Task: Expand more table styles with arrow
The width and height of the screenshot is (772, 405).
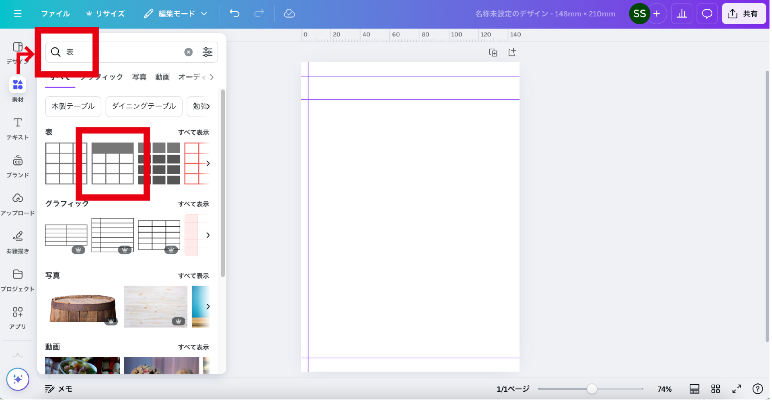Action: 208,164
